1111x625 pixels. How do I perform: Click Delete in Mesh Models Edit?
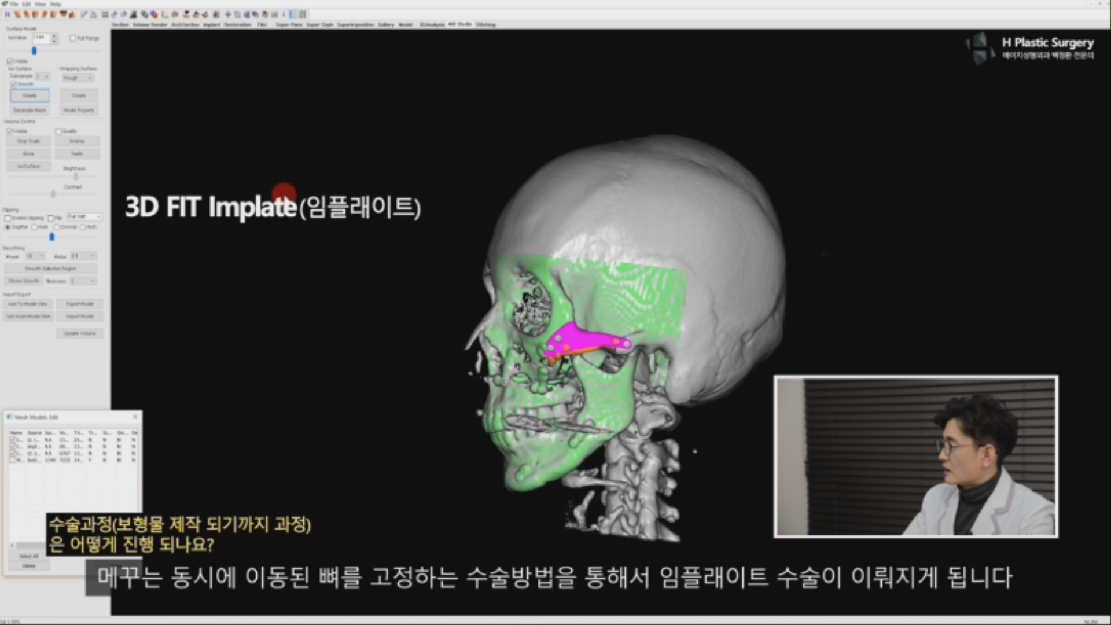point(29,566)
